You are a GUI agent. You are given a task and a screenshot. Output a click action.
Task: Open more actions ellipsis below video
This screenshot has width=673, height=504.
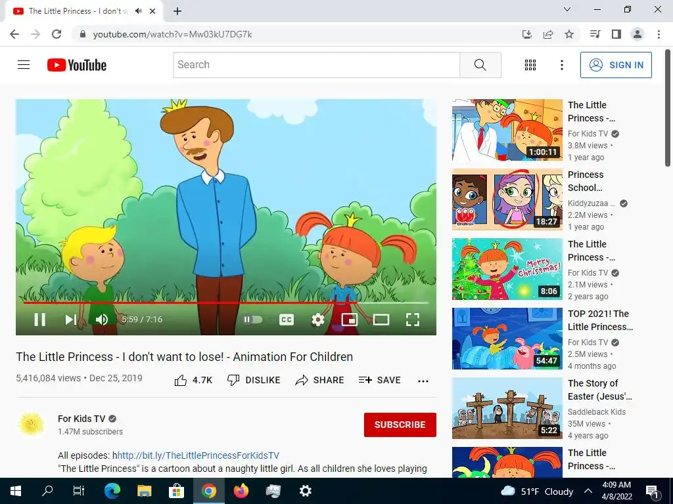(x=423, y=381)
